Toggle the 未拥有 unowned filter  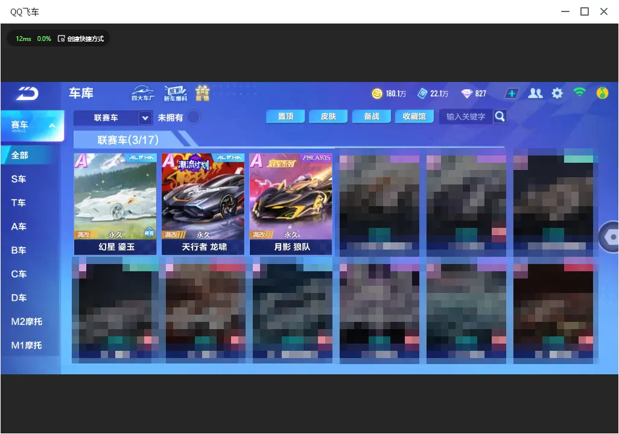[193, 117]
